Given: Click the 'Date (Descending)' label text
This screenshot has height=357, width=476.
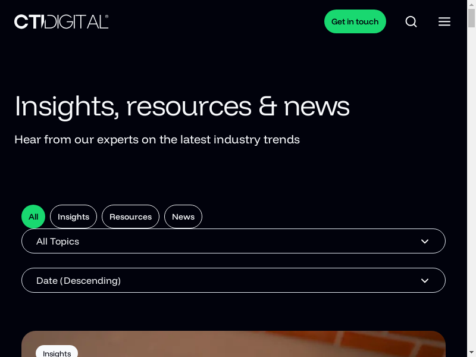Looking at the screenshot, I should 79,280.
